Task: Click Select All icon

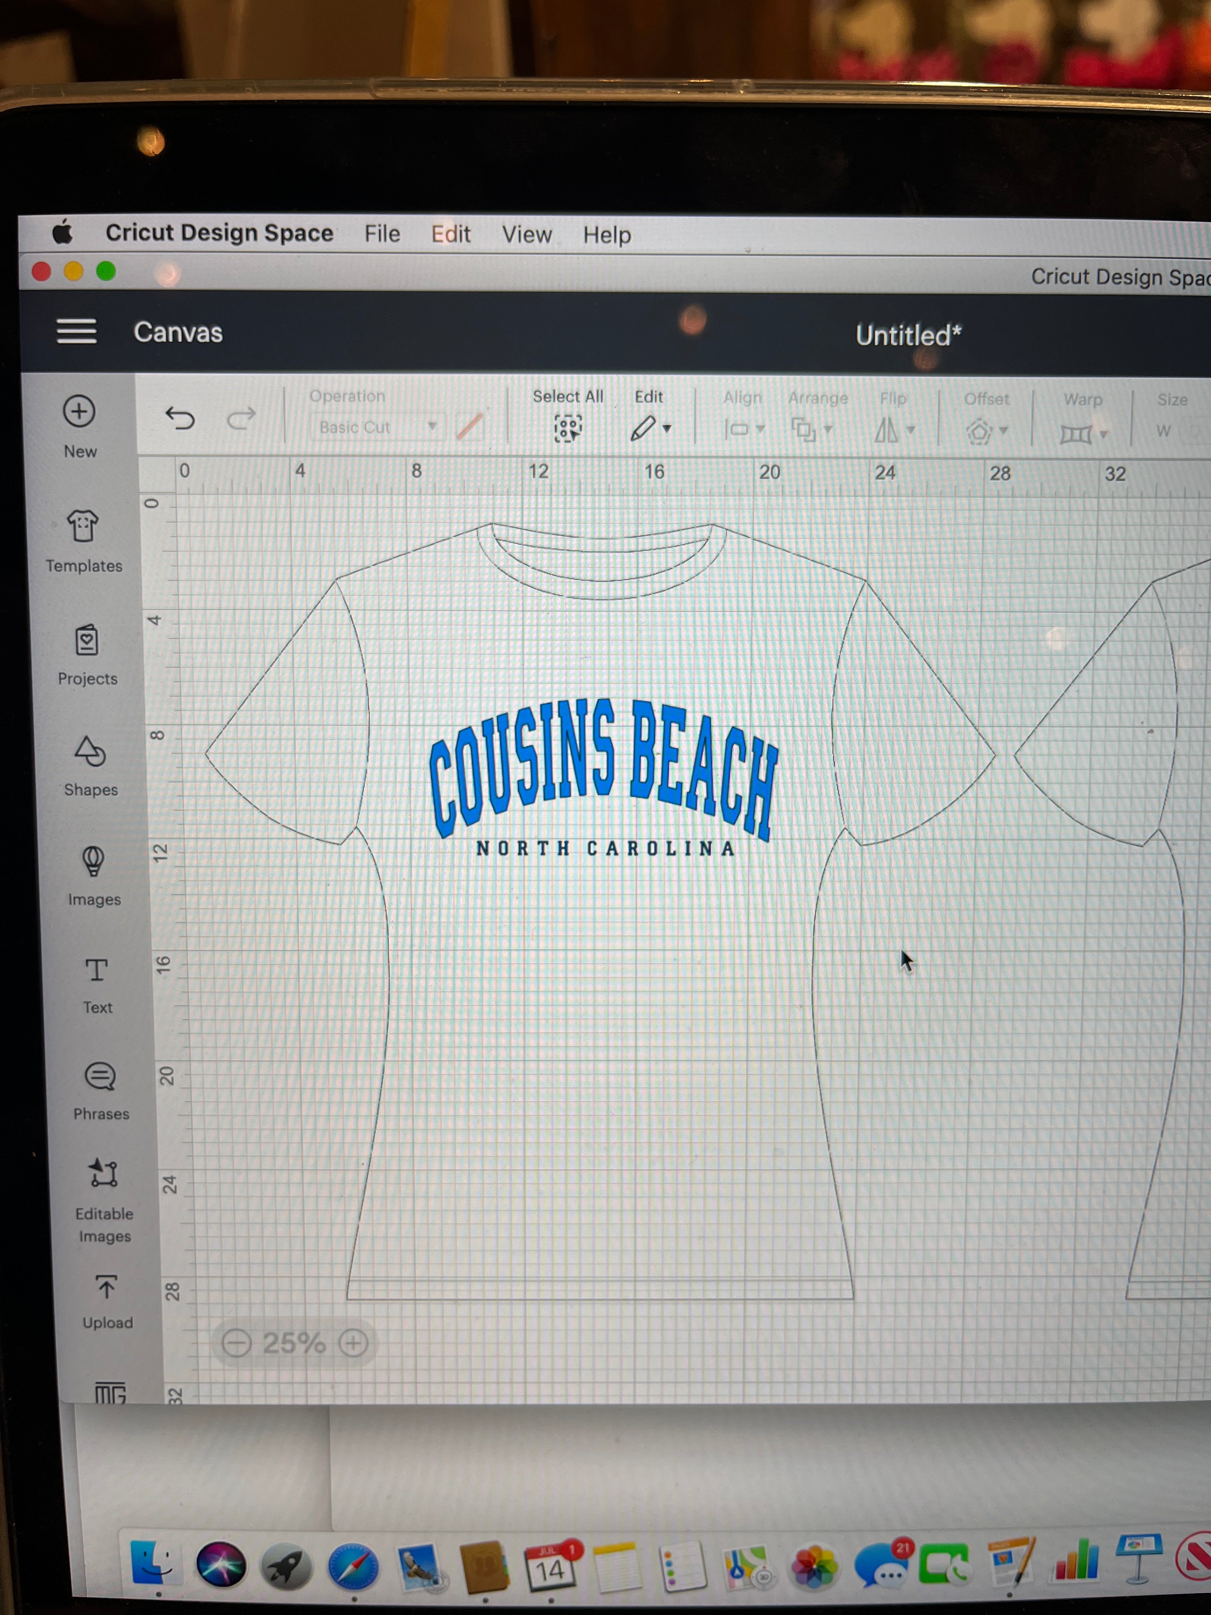Action: tap(568, 429)
